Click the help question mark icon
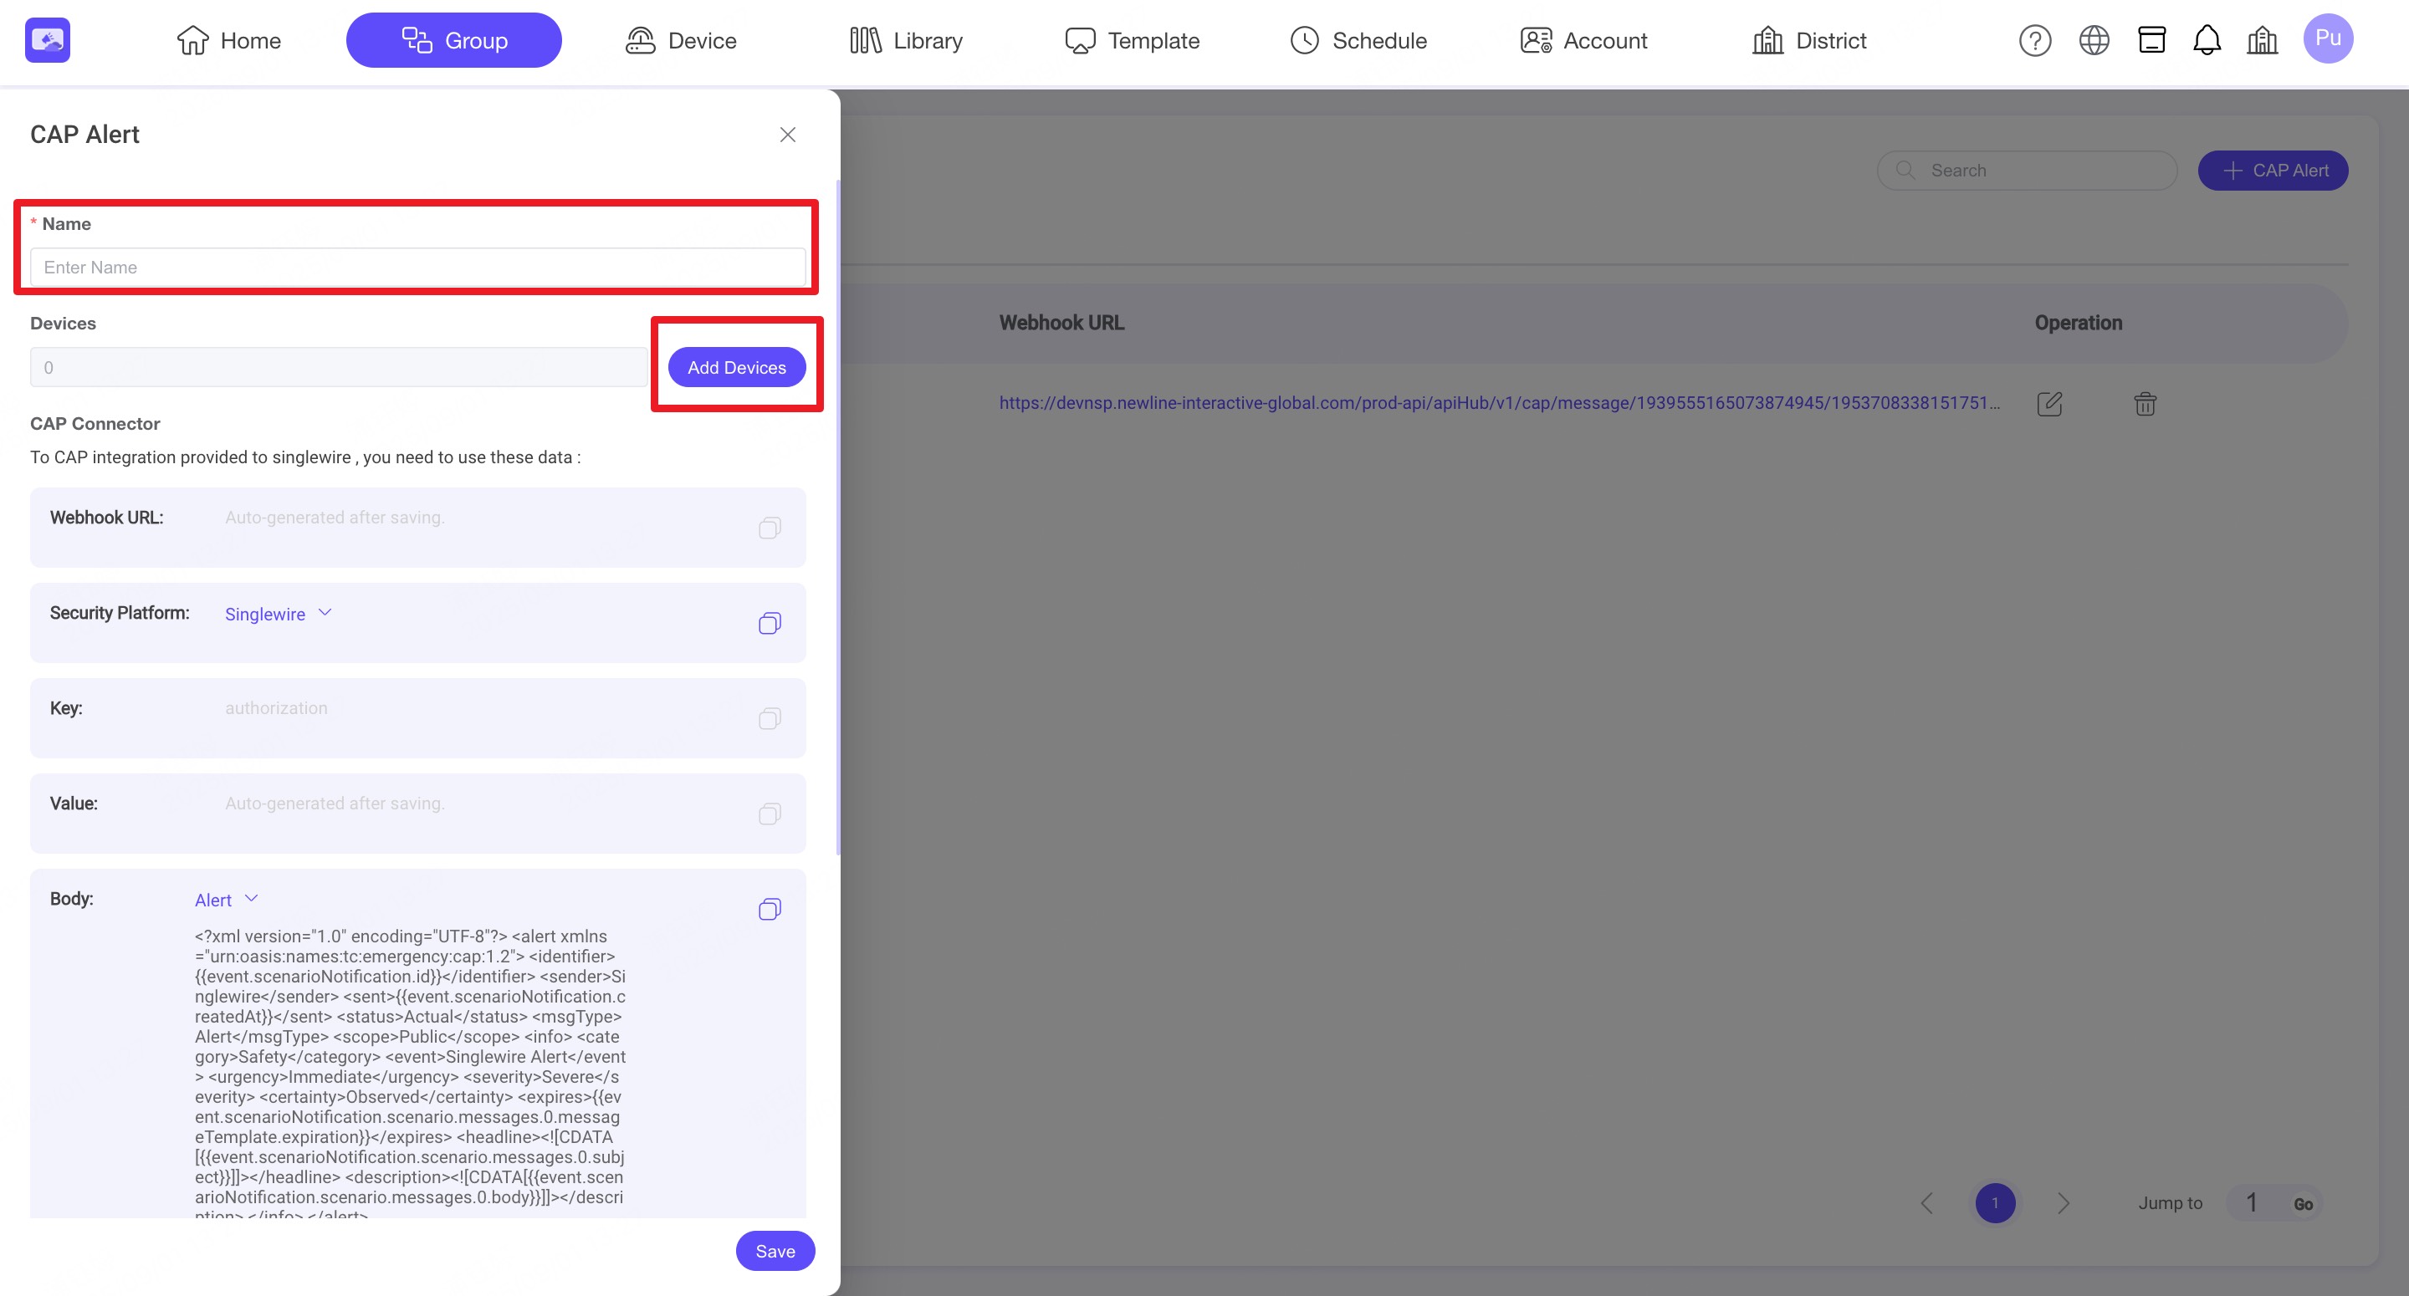This screenshot has width=2409, height=1296. pos(2034,40)
